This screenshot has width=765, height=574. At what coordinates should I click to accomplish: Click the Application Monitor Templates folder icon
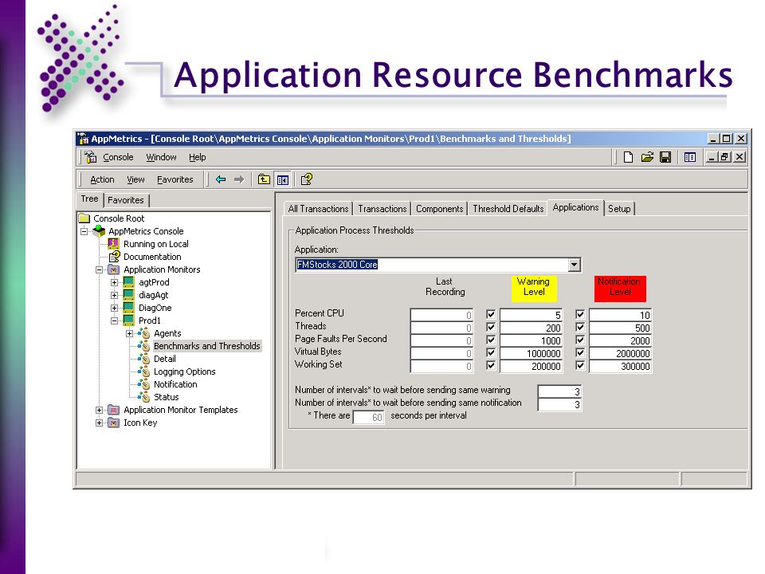tap(114, 410)
